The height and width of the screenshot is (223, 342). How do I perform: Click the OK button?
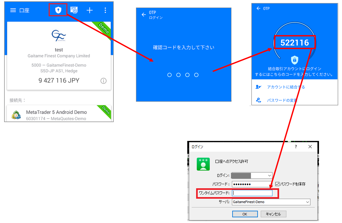[x=245, y=214]
